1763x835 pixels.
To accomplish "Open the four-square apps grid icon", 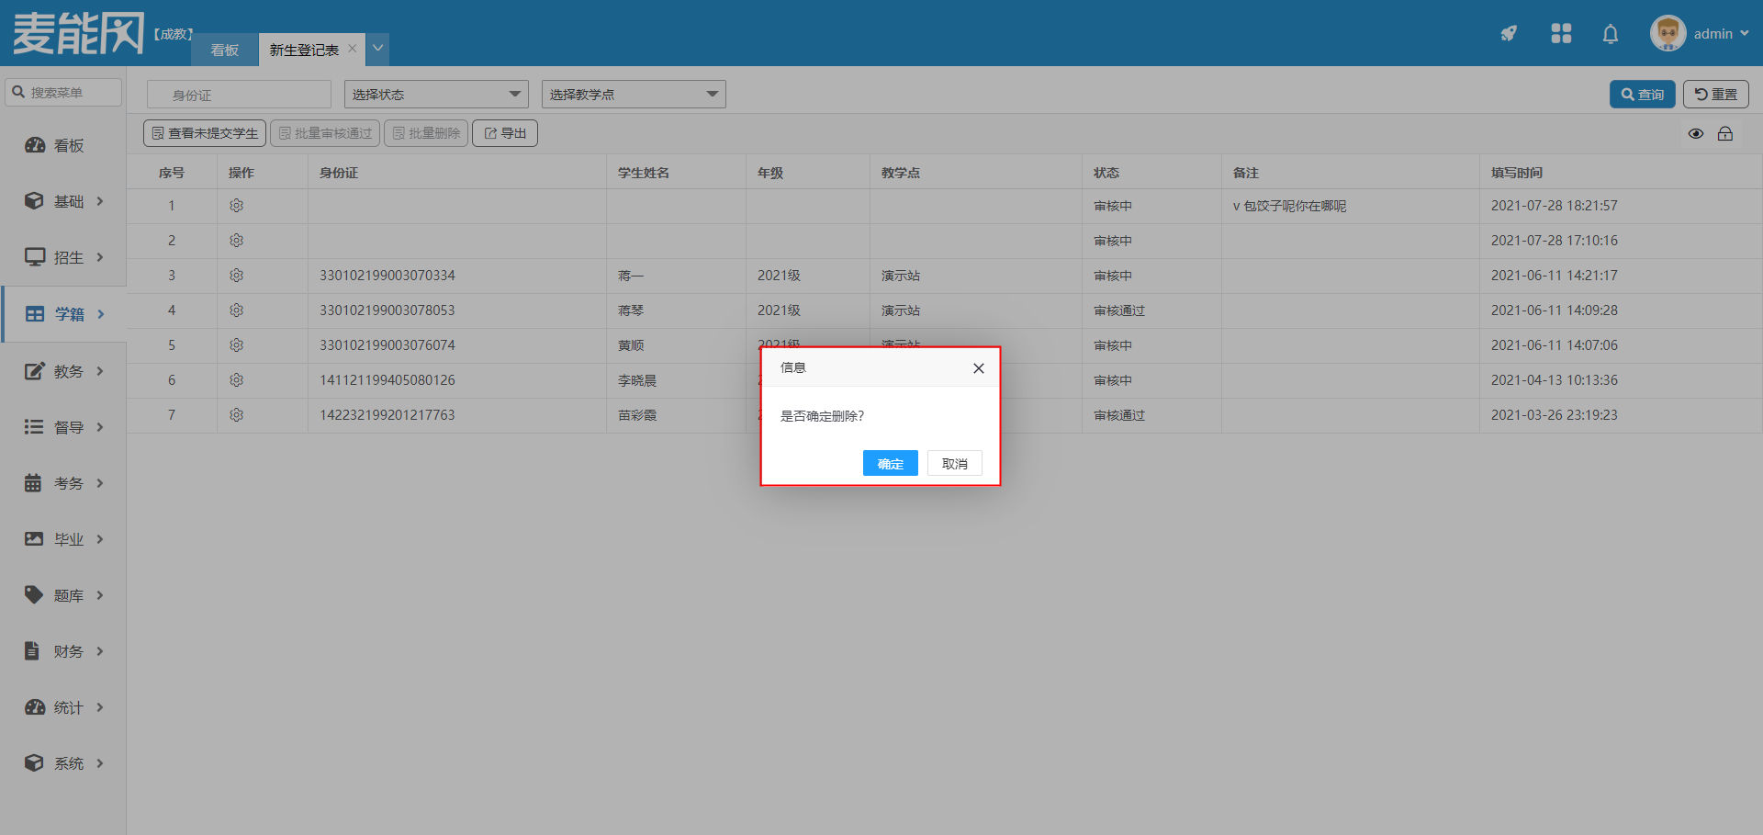I will [x=1561, y=34].
